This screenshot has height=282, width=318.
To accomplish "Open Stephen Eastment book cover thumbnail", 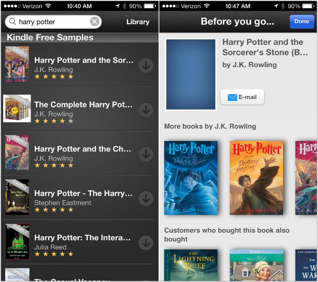I will coord(17,197).
